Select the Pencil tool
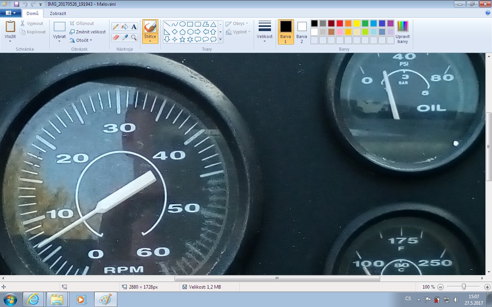The height and width of the screenshot is (307, 492). point(115,26)
